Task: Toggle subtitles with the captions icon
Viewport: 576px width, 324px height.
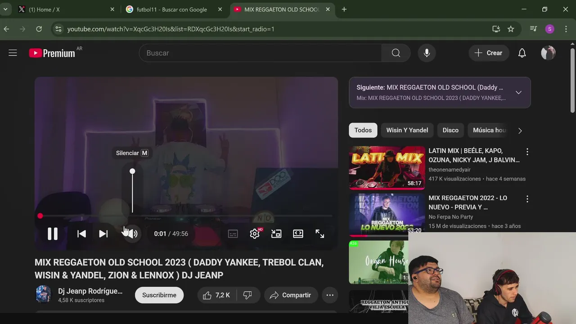Action: pos(233,234)
